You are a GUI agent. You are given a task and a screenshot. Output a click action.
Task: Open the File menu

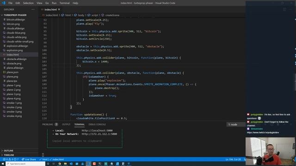tap(10, 3)
